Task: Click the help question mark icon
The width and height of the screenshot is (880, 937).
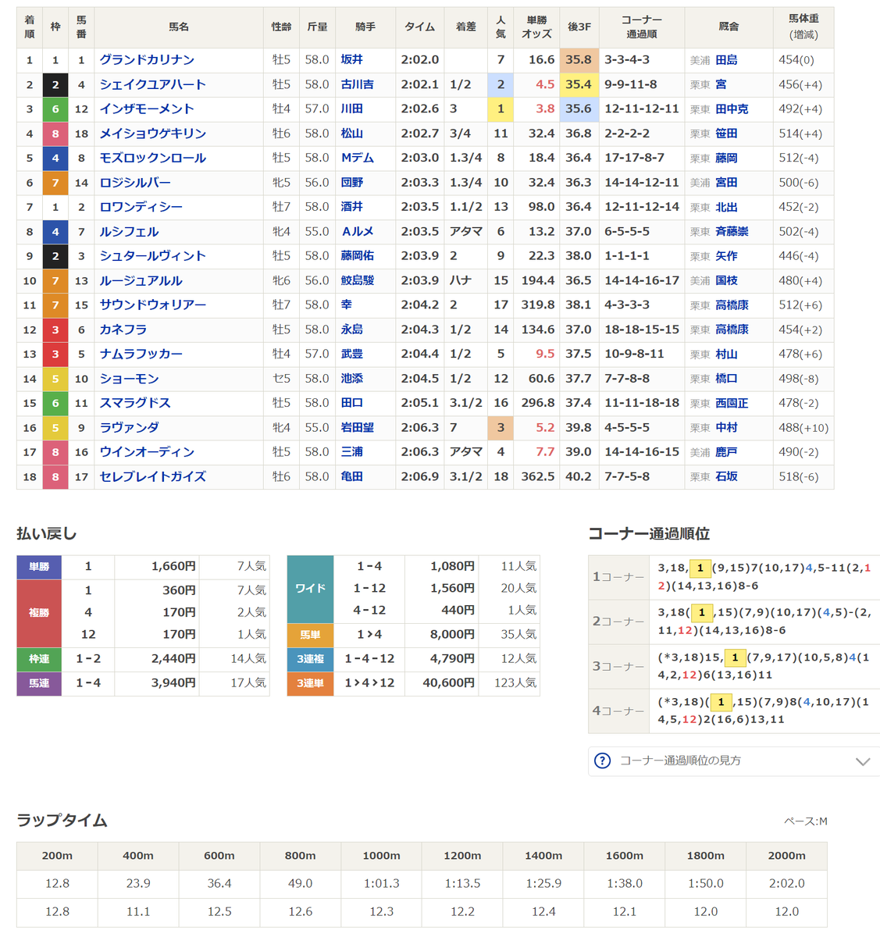Action: [602, 761]
